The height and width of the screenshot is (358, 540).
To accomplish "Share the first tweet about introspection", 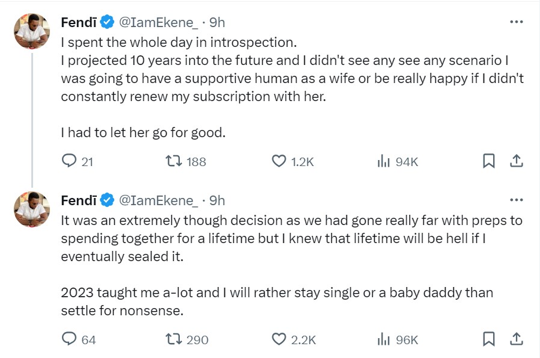I will tap(516, 161).
